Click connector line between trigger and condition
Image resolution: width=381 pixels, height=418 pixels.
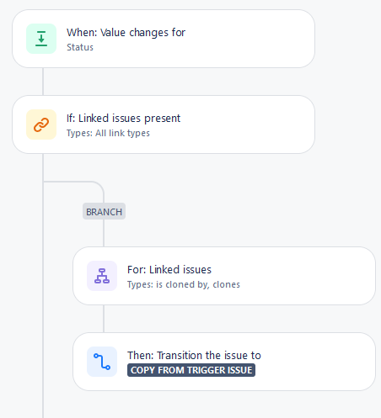[x=43, y=82]
